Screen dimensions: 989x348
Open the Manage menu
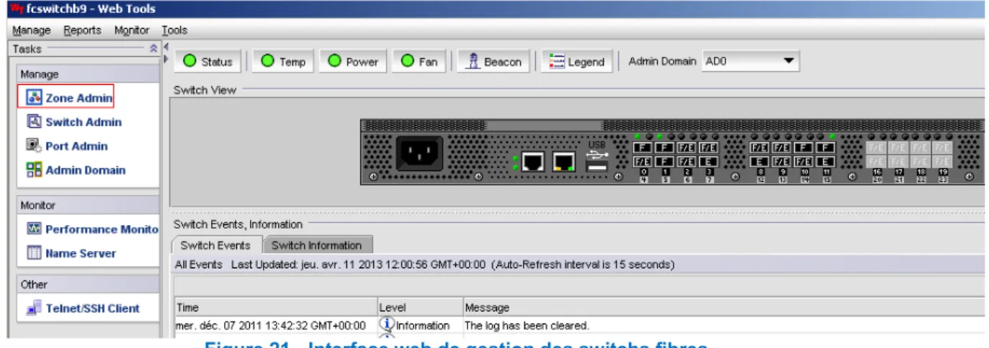click(32, 30)
